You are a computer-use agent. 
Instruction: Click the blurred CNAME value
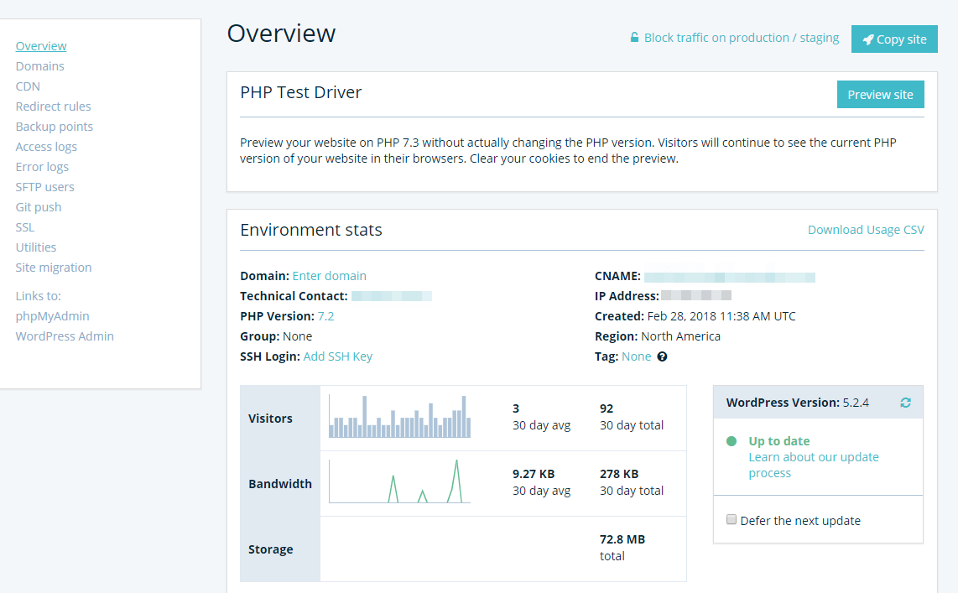(730, 278)
